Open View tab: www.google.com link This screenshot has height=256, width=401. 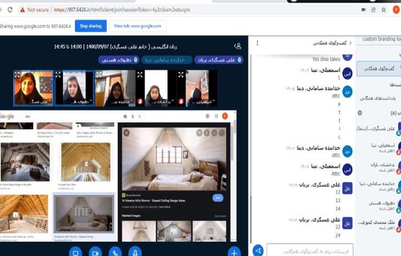click(x=137, y=26)
